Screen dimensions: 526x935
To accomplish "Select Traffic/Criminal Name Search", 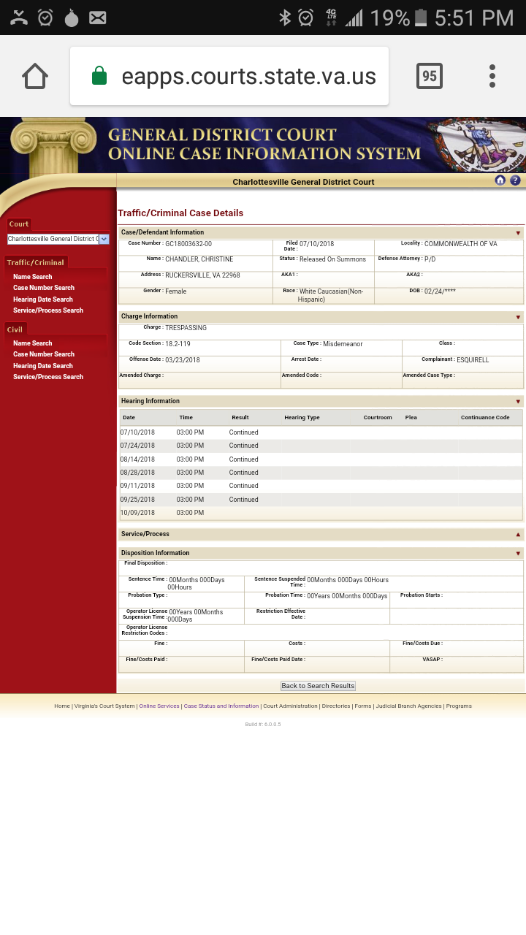I will coord(33,277).
